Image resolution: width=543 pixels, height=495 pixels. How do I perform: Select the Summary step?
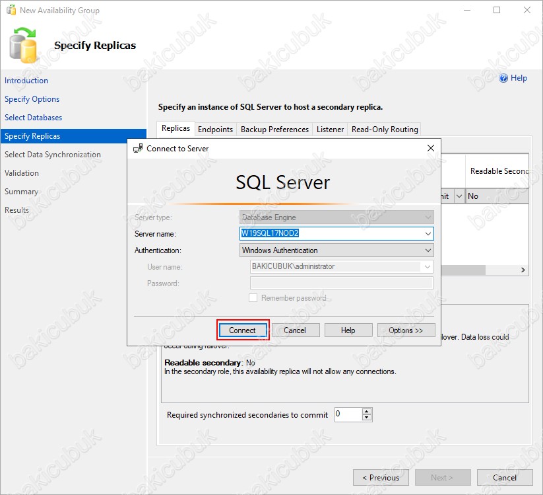coord(21,192)
